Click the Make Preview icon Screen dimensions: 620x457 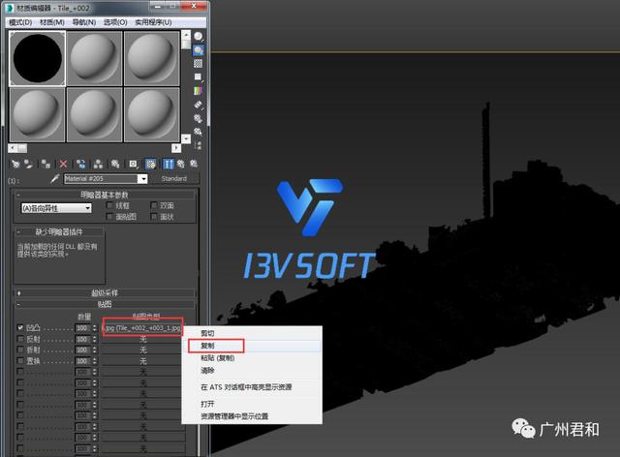pyautogui.click(x=198, y=105)
